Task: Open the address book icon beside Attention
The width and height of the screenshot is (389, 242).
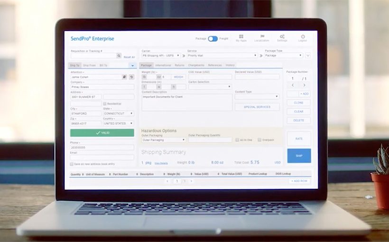Action: click(x=124, y=77)
